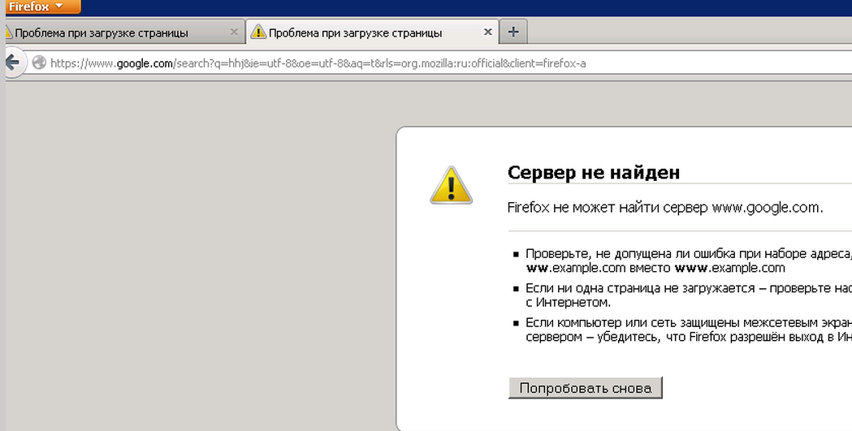
Task: Click the globe site identity icon
Action: pos(38,63)
